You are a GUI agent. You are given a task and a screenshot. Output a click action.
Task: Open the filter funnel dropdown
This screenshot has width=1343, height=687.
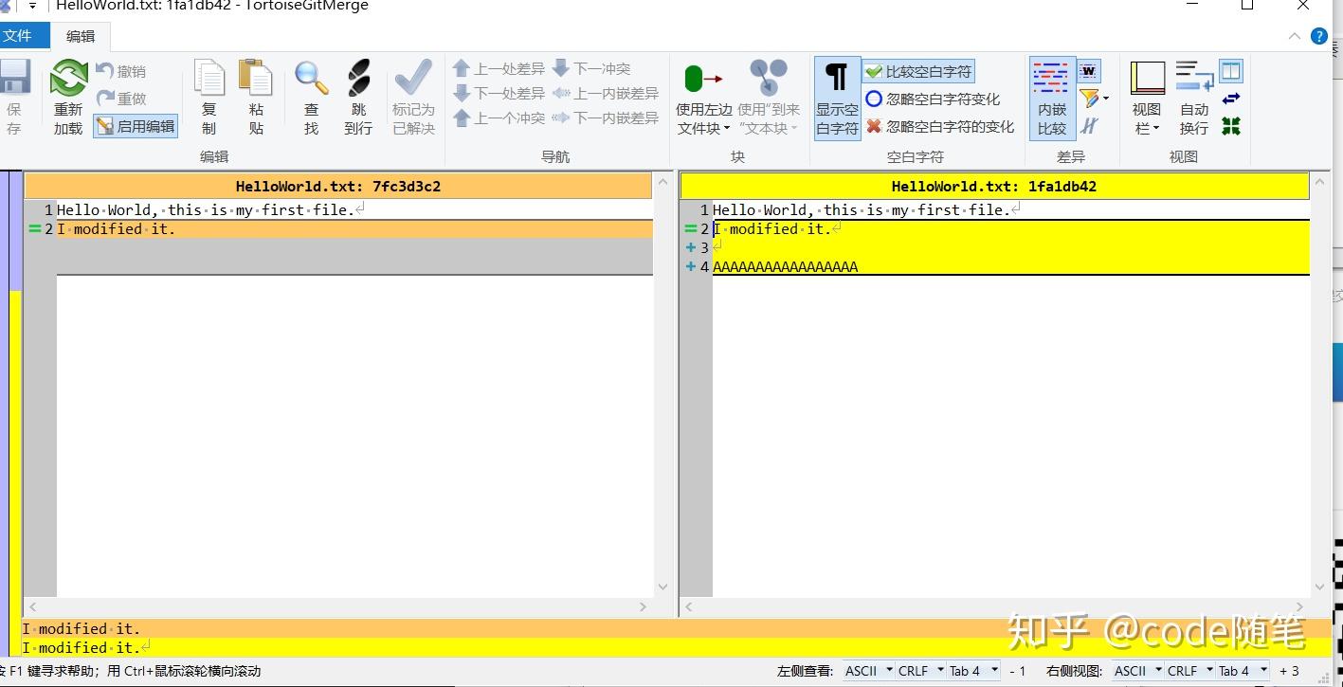pos(1094,99)
